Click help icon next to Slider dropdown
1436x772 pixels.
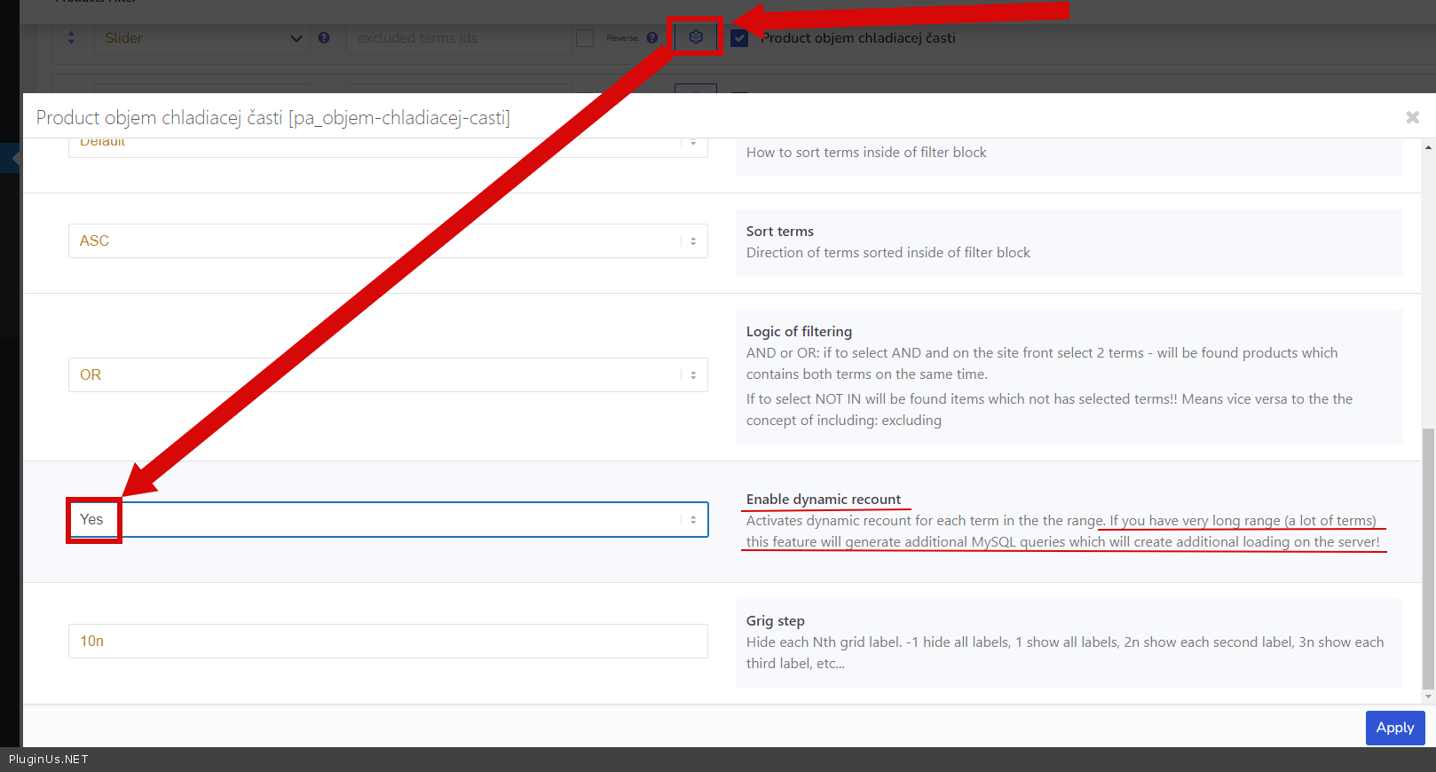pyautogui.click(x=324, y=38)
